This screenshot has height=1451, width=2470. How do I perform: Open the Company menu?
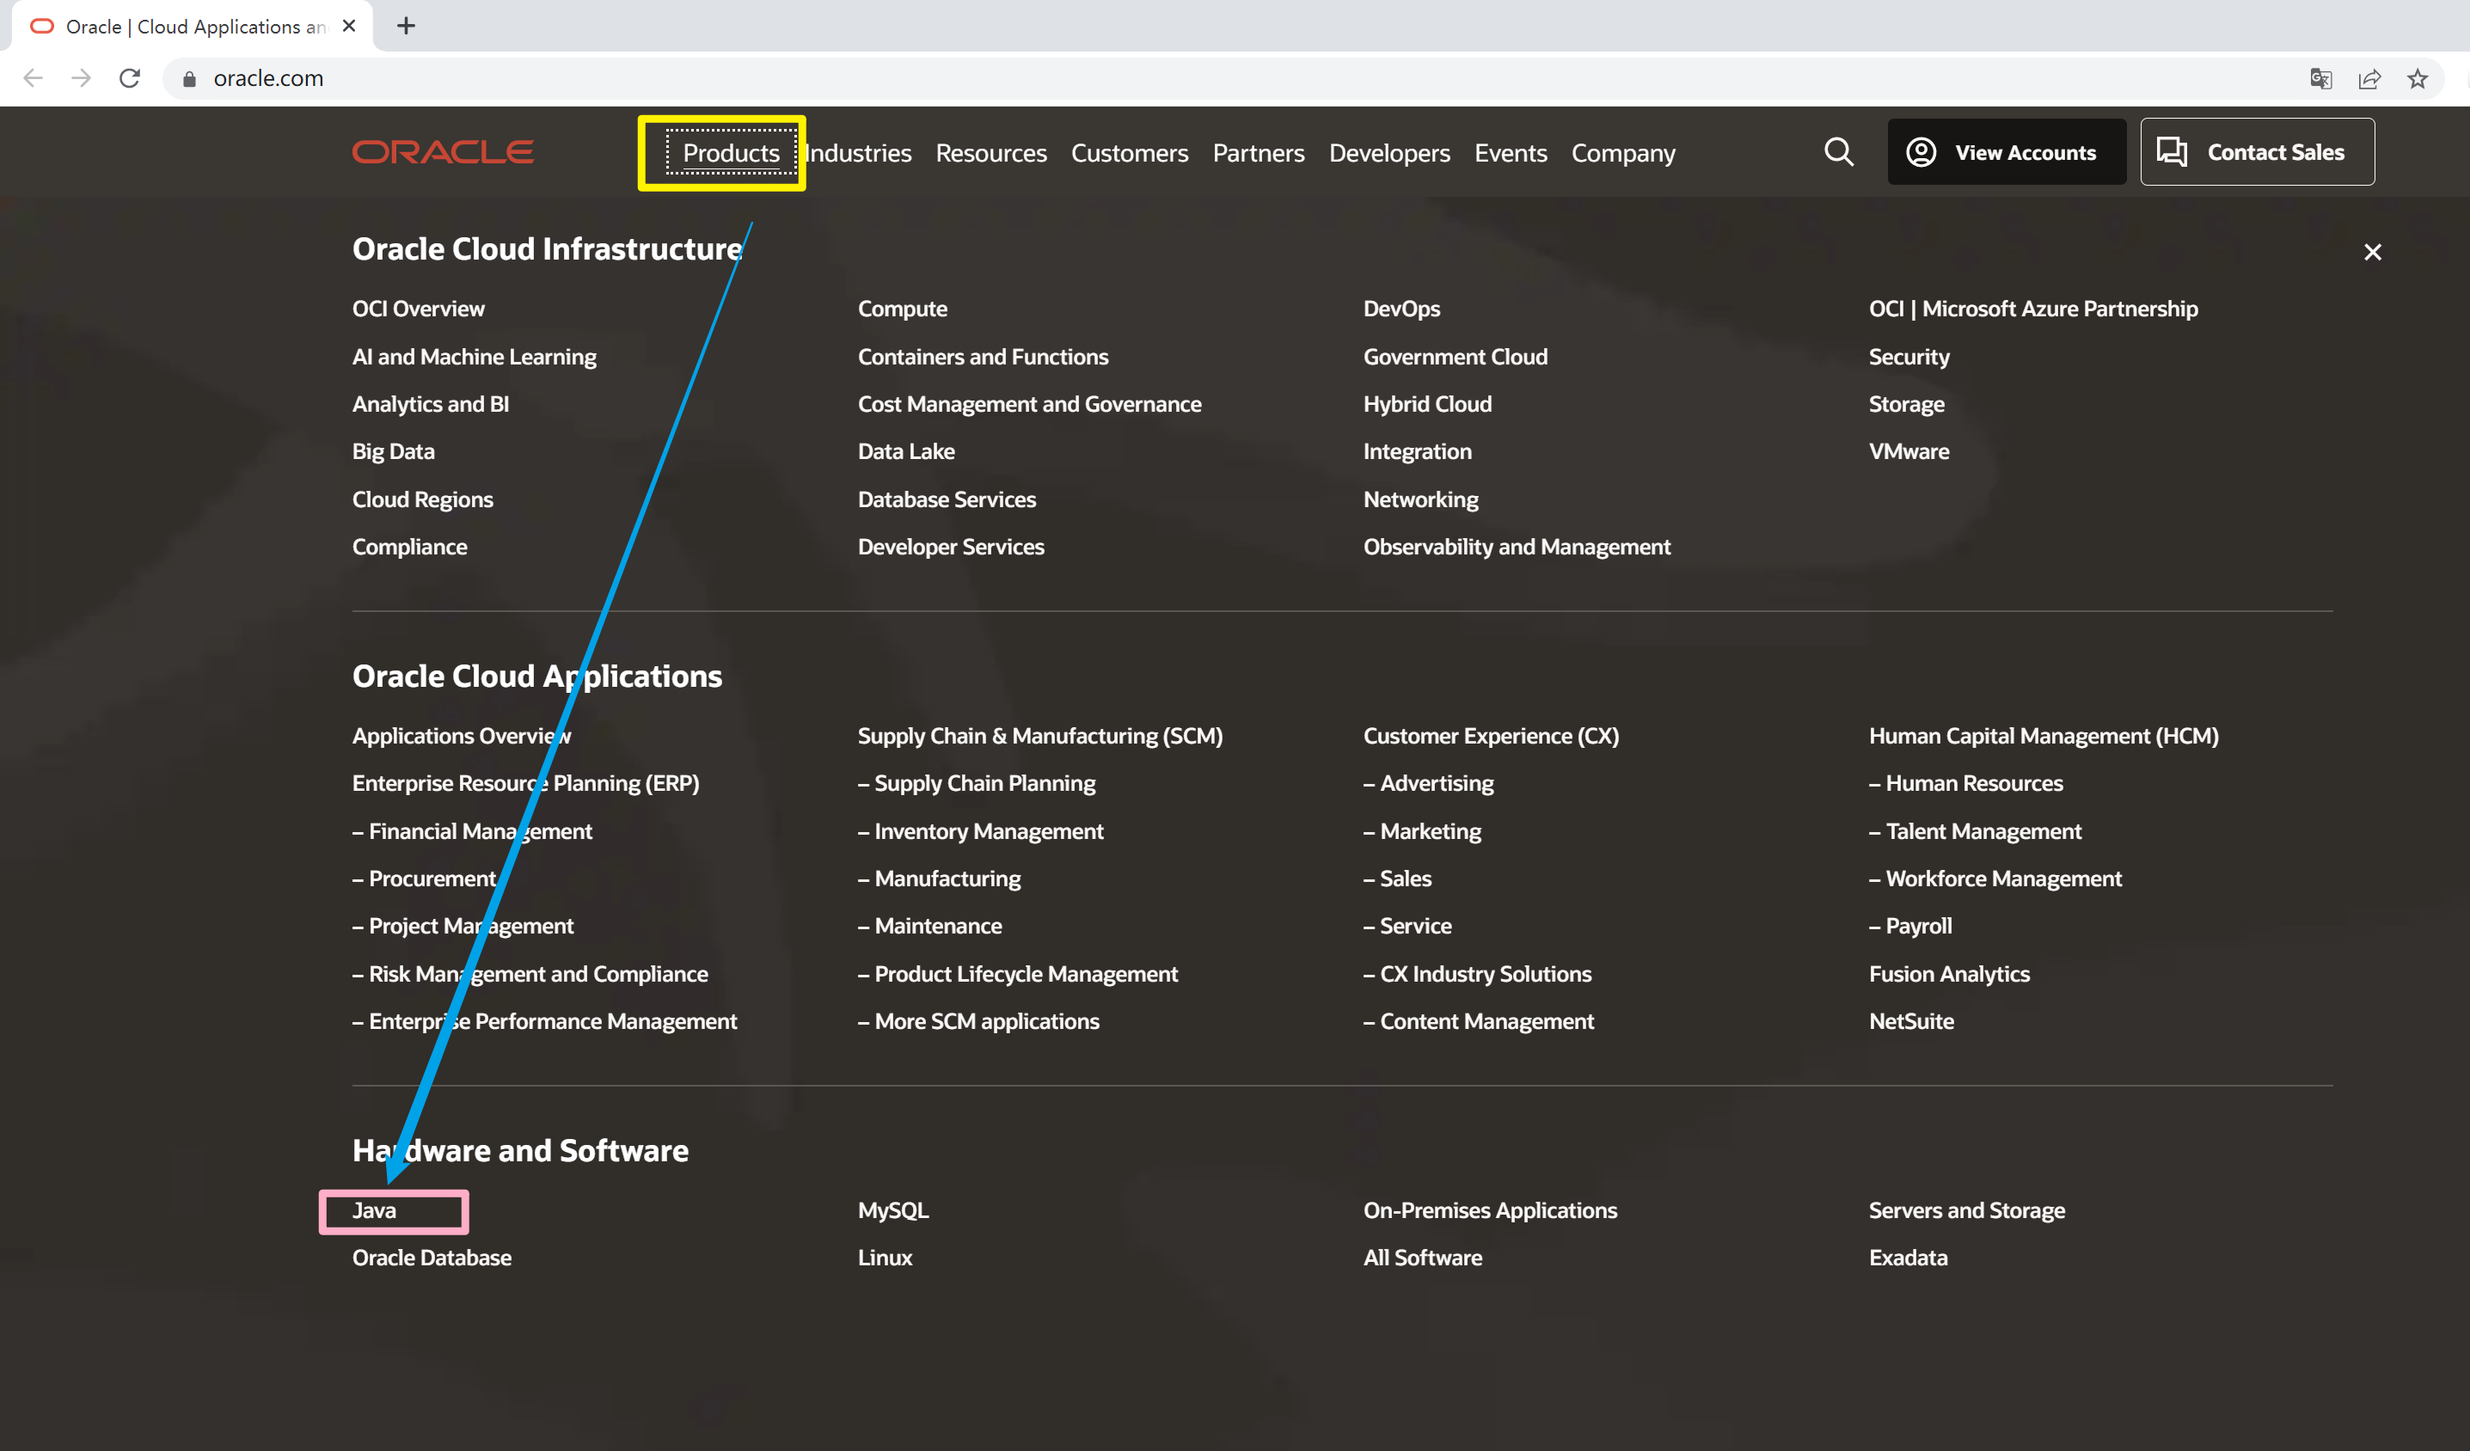1623,153
